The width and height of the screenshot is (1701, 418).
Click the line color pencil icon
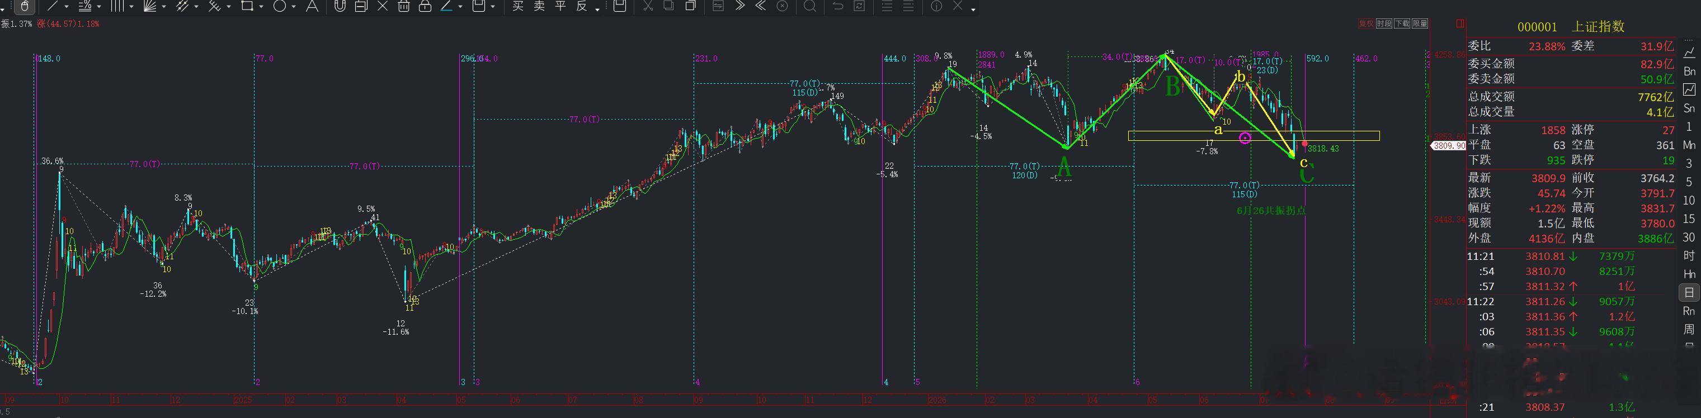[x=447, y=7]
